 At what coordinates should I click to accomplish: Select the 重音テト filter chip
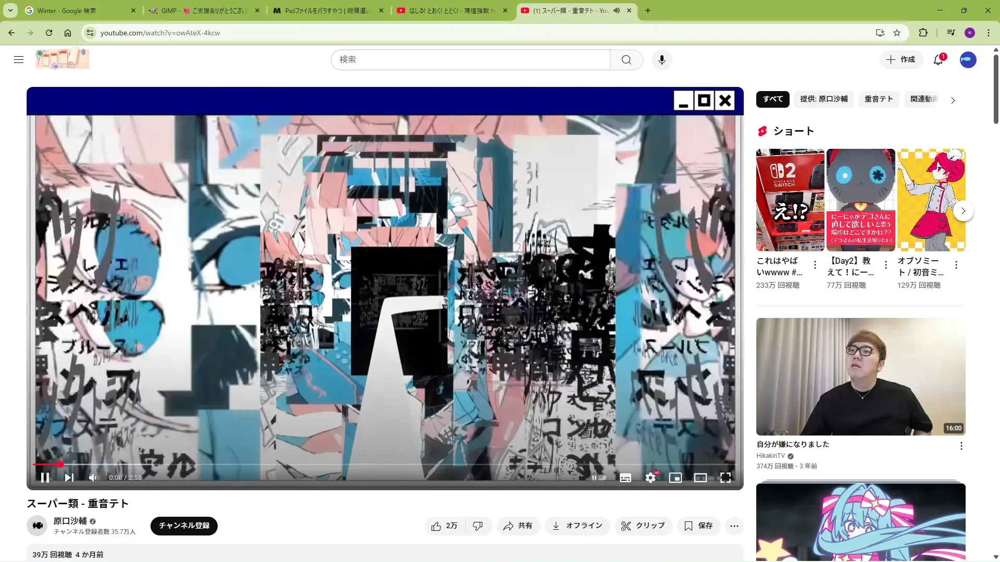tap(879, 99)
